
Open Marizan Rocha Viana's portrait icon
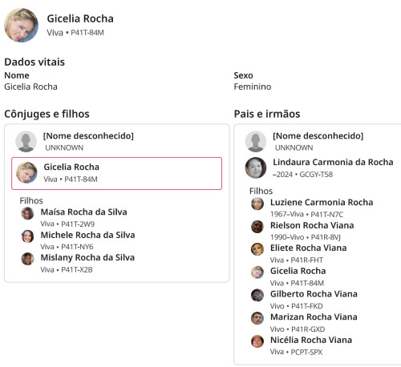[x=257, y=318]
